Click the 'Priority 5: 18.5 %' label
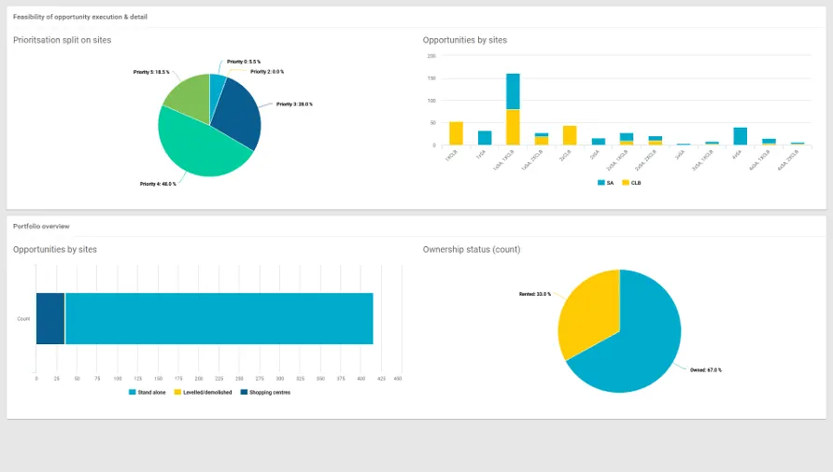Screen dimensions: 833x472 (151, 72)
